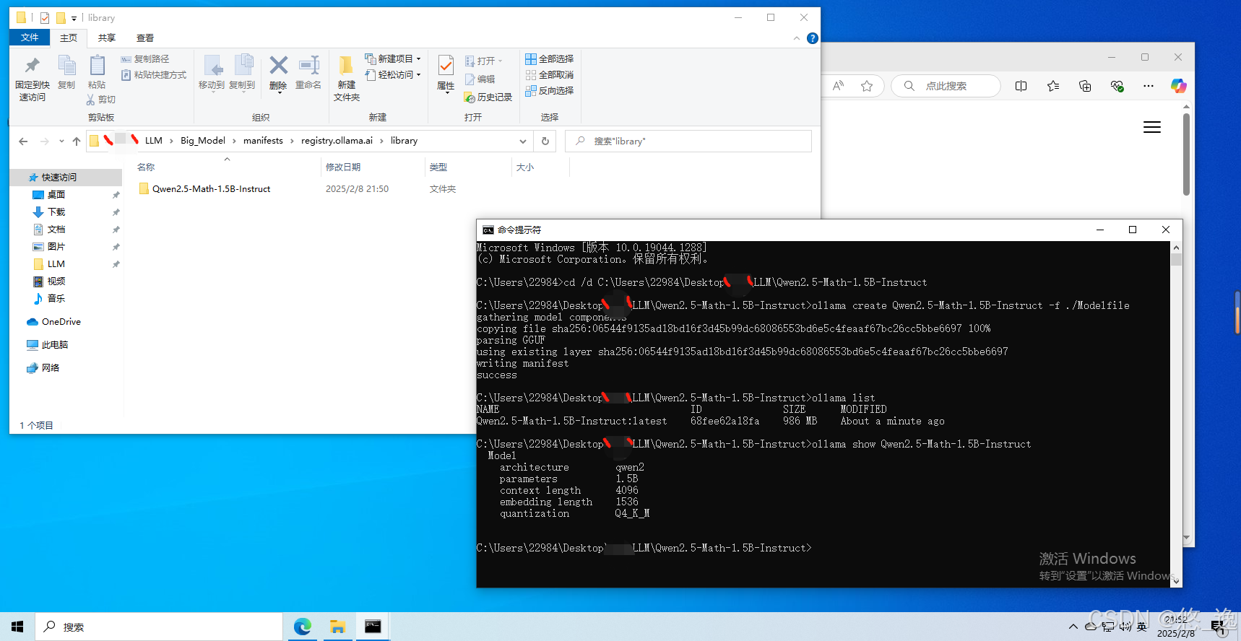The image size is (1241, 641).
Task: Switch to Command Prompt taskbar icon
Action: pyautogui.click(x=373, y=627)
